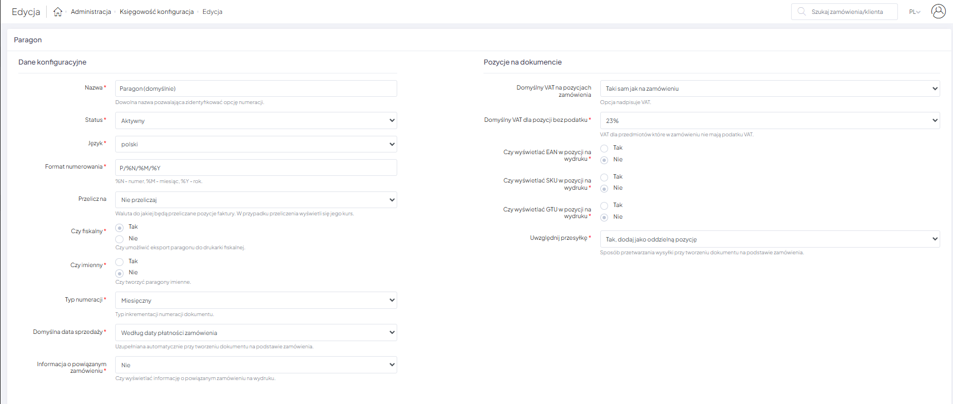Open Księgowość konfiguracja breadcrumb link

pos(156,12)
